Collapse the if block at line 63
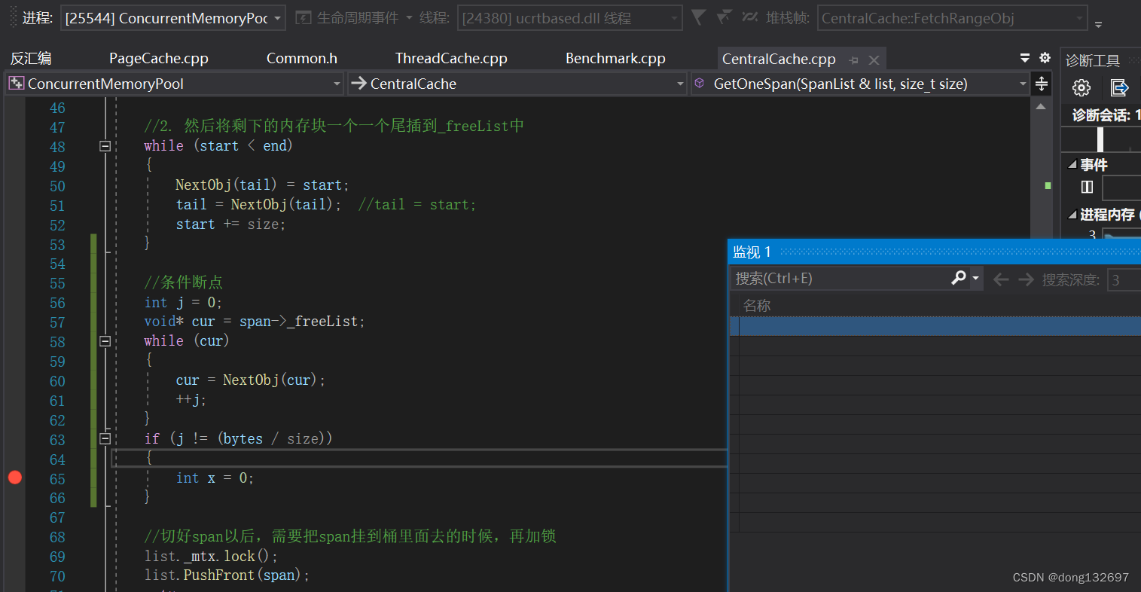The width and height of the screenshot is (1141, 592). 105,438
